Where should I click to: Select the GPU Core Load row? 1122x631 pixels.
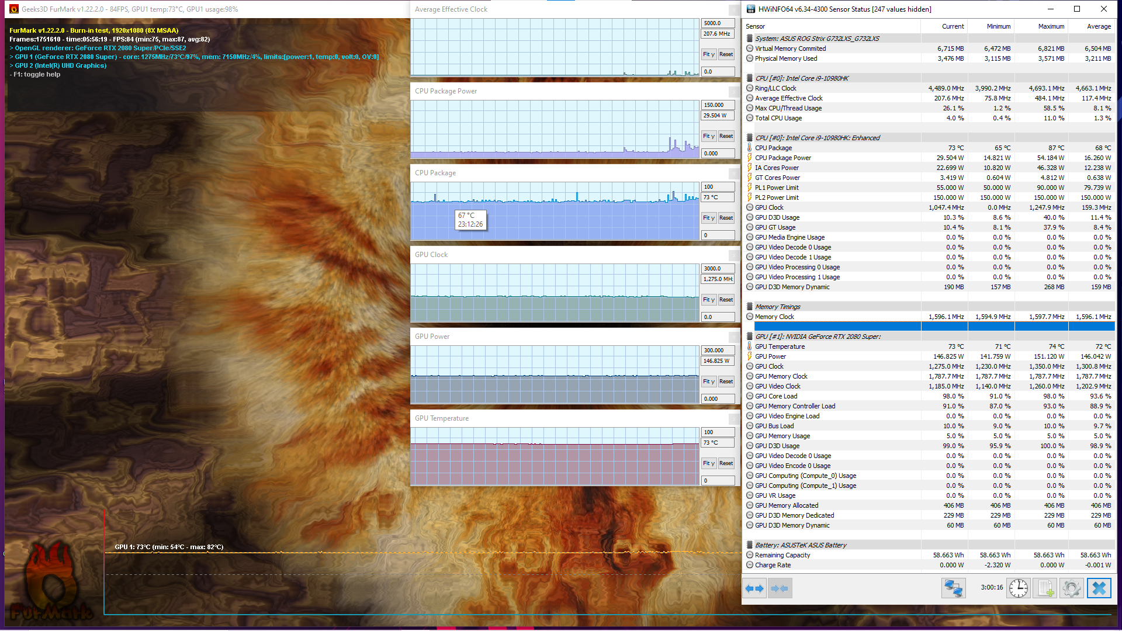tap(929, 396)
